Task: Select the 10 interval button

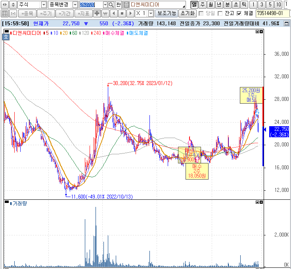Action: click(x=278, y=5)
